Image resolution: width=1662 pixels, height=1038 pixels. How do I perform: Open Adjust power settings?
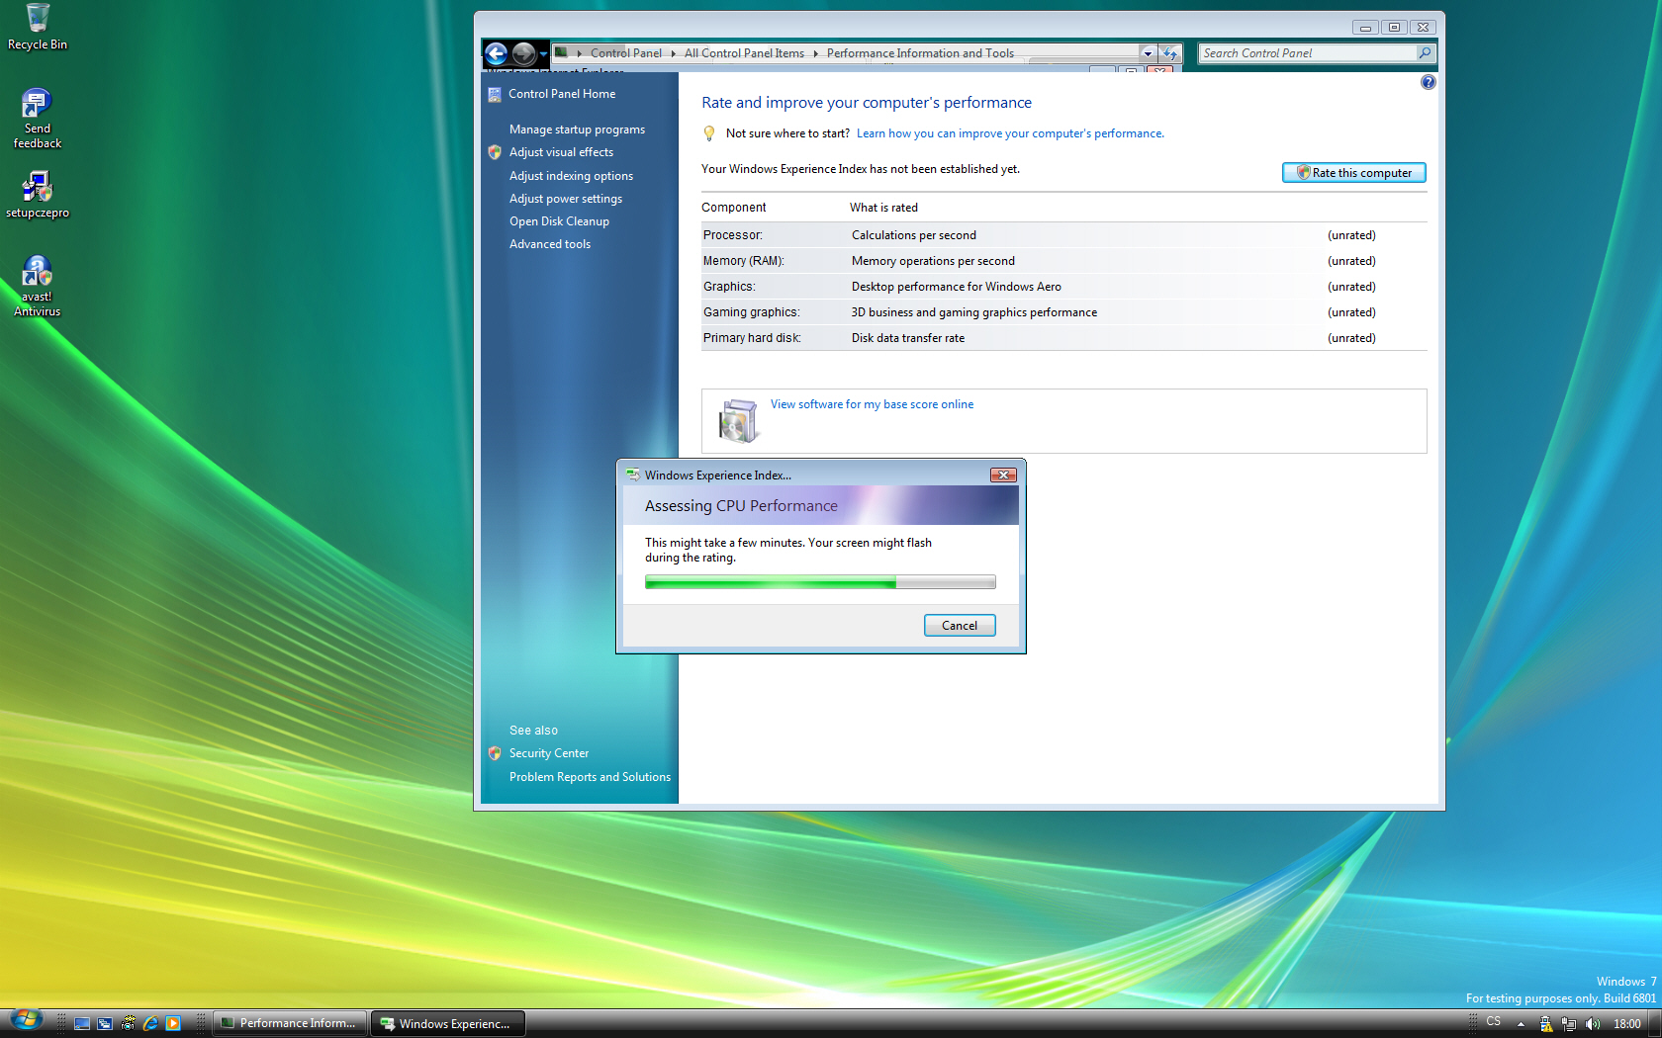click(x=566, y=199)
